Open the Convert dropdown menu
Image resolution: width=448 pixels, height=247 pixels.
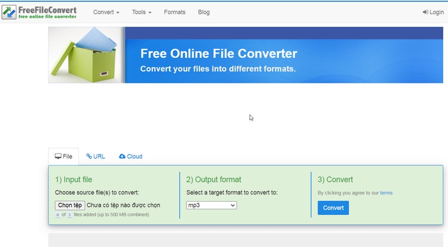(106, 13)
